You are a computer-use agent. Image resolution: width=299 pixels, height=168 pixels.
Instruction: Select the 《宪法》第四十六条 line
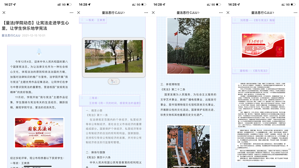pos(98,158)
